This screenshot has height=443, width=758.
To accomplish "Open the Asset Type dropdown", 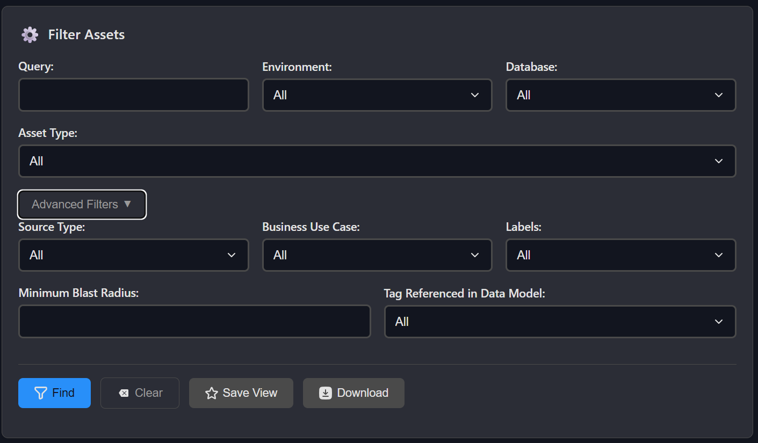I will [377, 161].
